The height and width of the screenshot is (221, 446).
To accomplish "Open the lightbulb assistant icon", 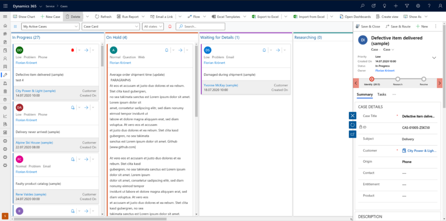I will (x=385, y=6).
